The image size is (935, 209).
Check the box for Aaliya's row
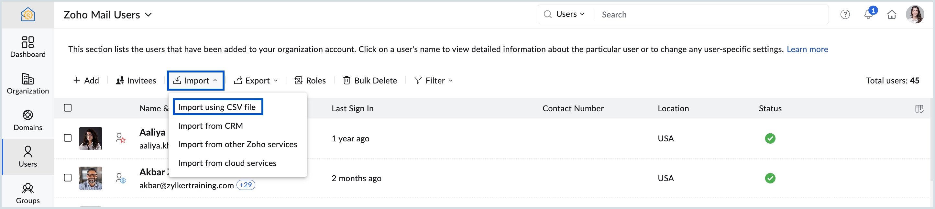[x=68, y=138]
